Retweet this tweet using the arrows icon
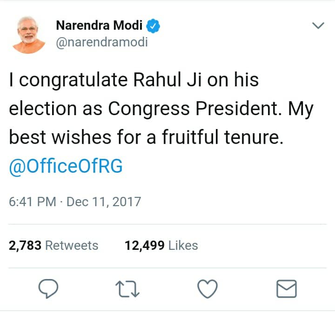 point(127,289)
